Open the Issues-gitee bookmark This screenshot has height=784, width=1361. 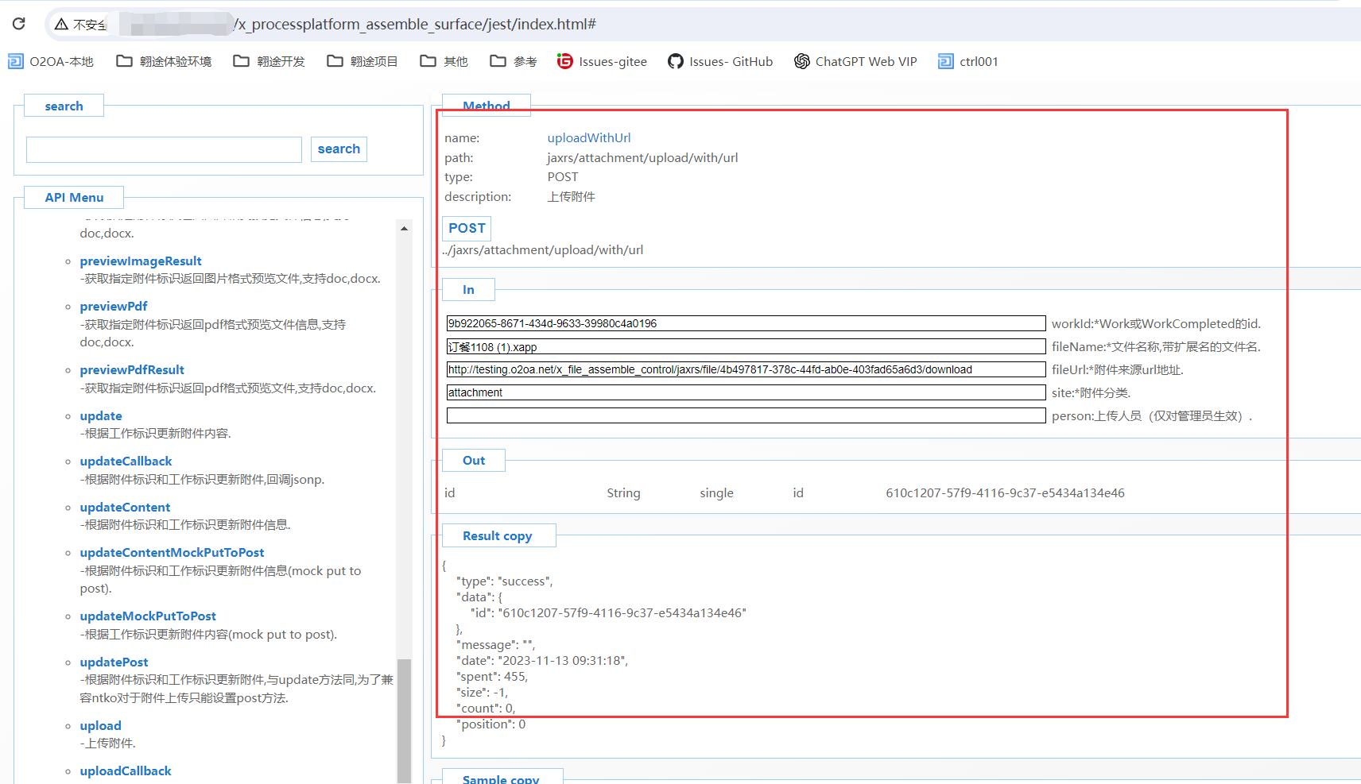(x=602, y=61)
